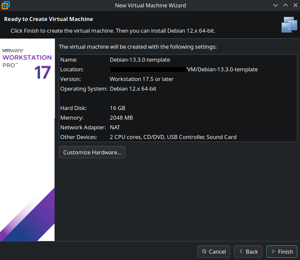This screenshot has height=260, width=300.
Task: Click the large purple 17 version graphic
Action: pos(42,72)
